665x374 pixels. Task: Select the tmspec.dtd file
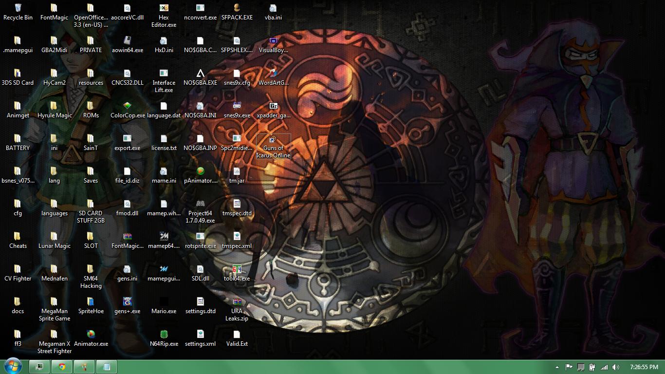point(237,208)
